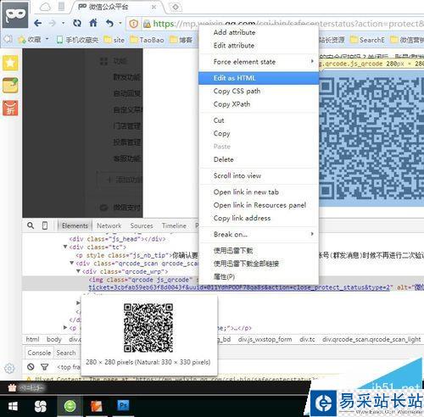
Task: Click the console filter funnel icon
Action: (x=44, y=367)
